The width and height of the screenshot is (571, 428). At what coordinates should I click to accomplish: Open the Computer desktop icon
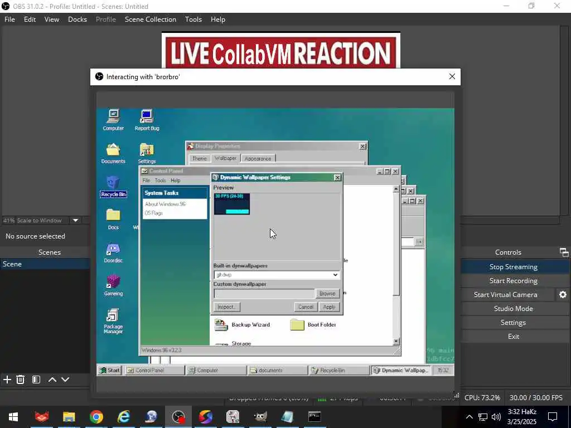[113, 120]
